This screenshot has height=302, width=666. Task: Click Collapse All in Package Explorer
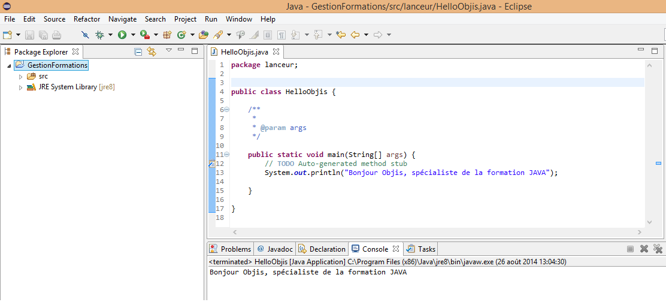(x=138, y=52)
